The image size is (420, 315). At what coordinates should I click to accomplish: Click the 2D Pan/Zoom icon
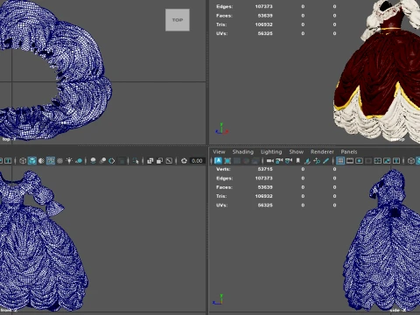pos(317,161)
